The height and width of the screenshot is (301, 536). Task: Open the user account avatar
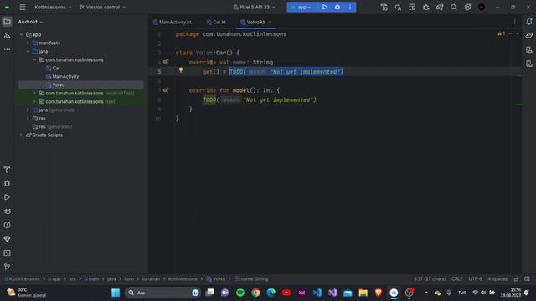point(482,8)
